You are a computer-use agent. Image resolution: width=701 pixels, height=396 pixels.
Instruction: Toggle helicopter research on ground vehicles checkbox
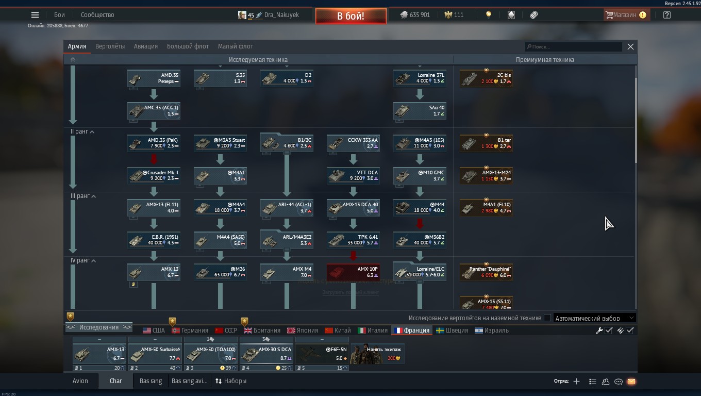[547, 318]
